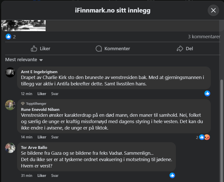The width and height of the screenshot is (224, 182).
Task: Reply to Rune Enevold Nilsen's comment
Action: (55, 137)
